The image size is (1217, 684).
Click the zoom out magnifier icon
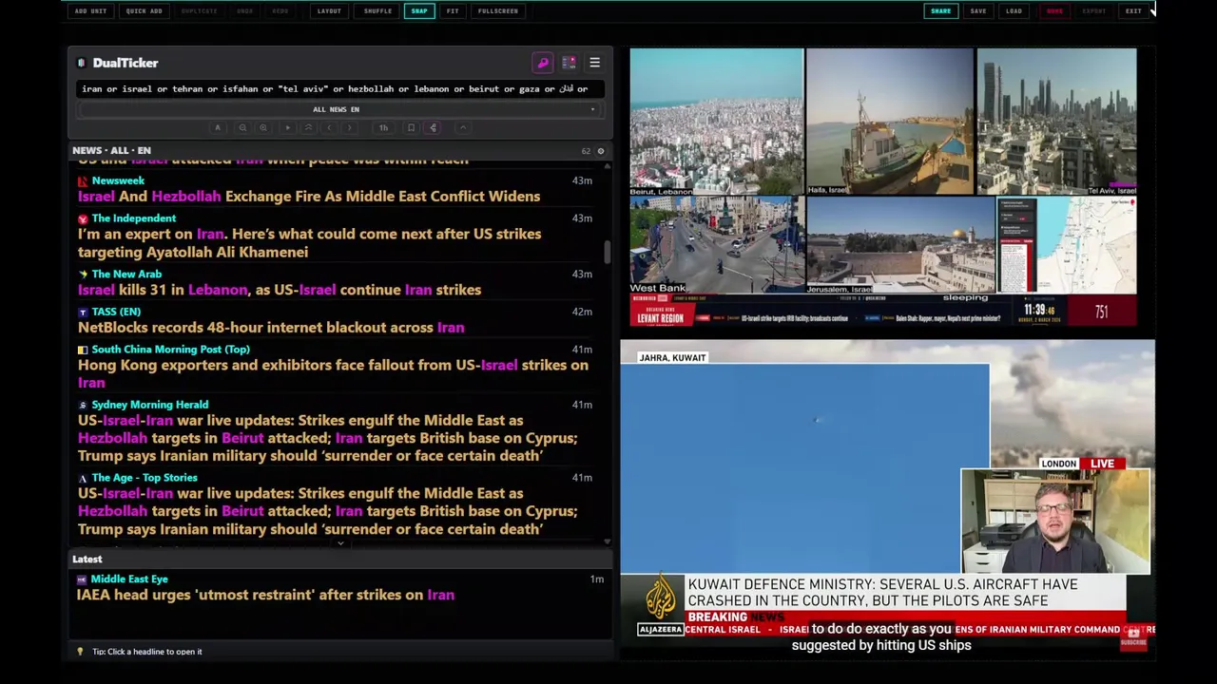[x=242, y=127]
